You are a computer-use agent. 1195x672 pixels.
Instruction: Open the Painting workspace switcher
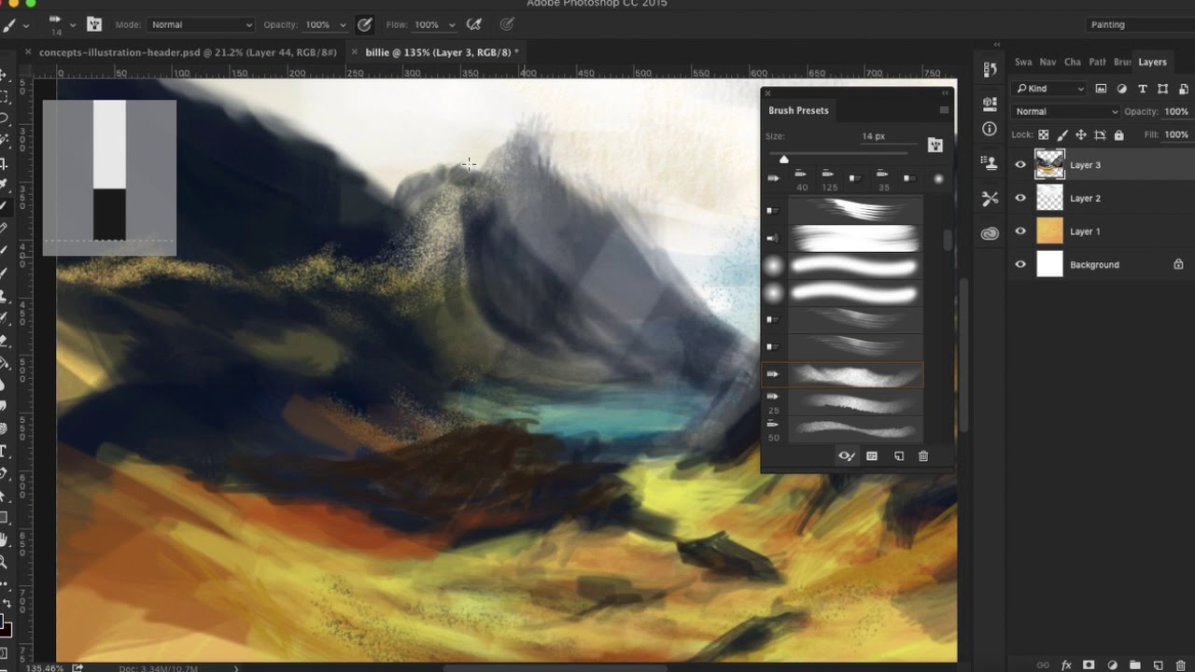(1137, 24)
